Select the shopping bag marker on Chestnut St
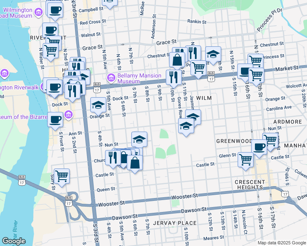Screen dimensions: 307x246 (177, 60)
